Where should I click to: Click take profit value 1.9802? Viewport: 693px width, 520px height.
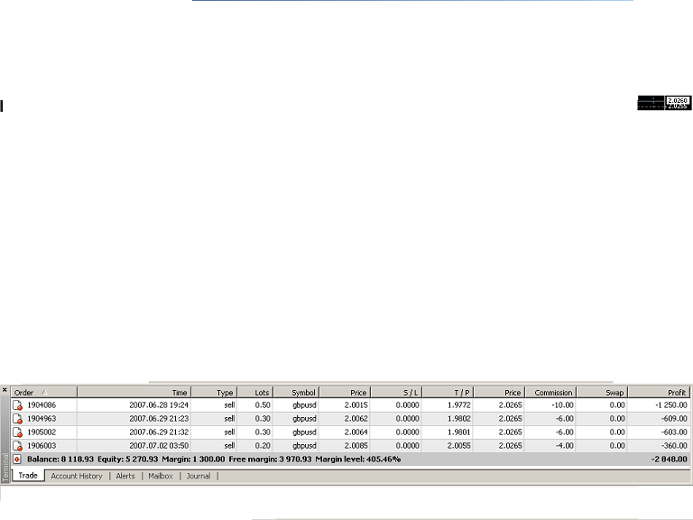coord(458,419)
